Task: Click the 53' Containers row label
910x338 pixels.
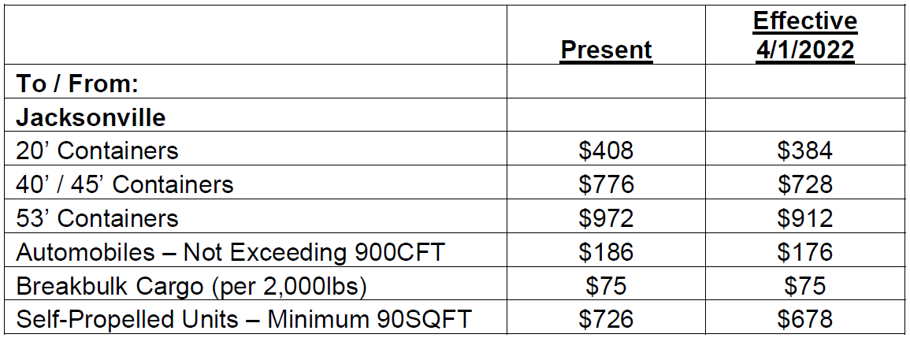Action: (97, 217)
